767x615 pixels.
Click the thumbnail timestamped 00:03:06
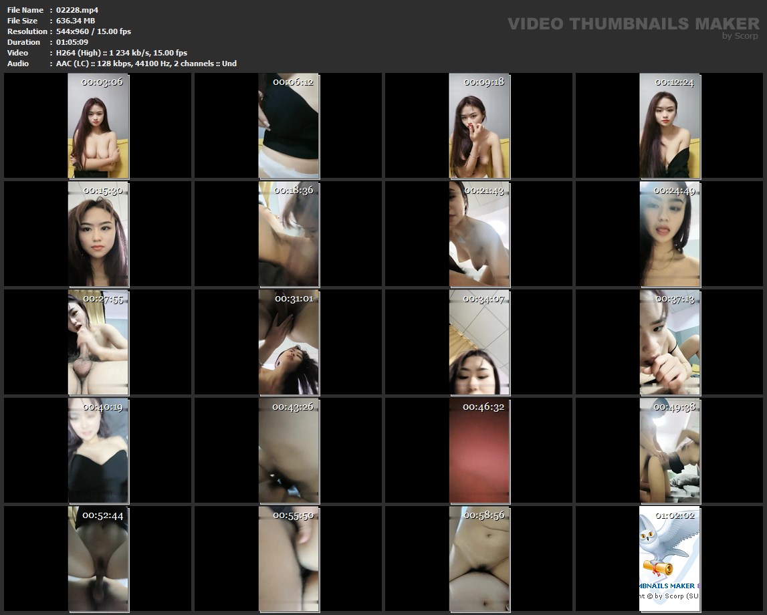[x=98, y=126]
